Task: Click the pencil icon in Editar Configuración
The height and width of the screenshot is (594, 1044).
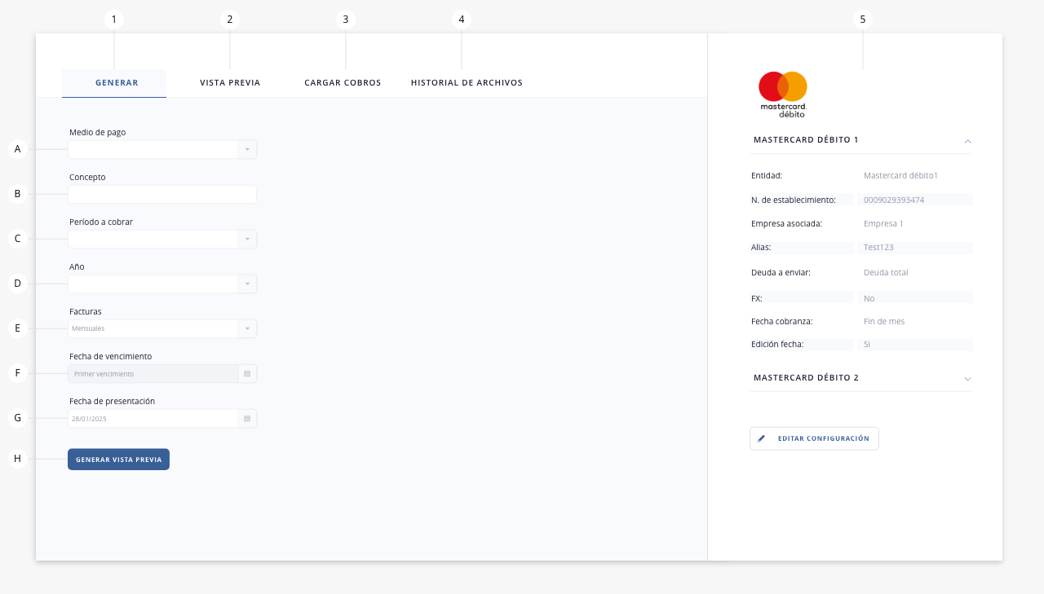Action: (x=762, y=438)
